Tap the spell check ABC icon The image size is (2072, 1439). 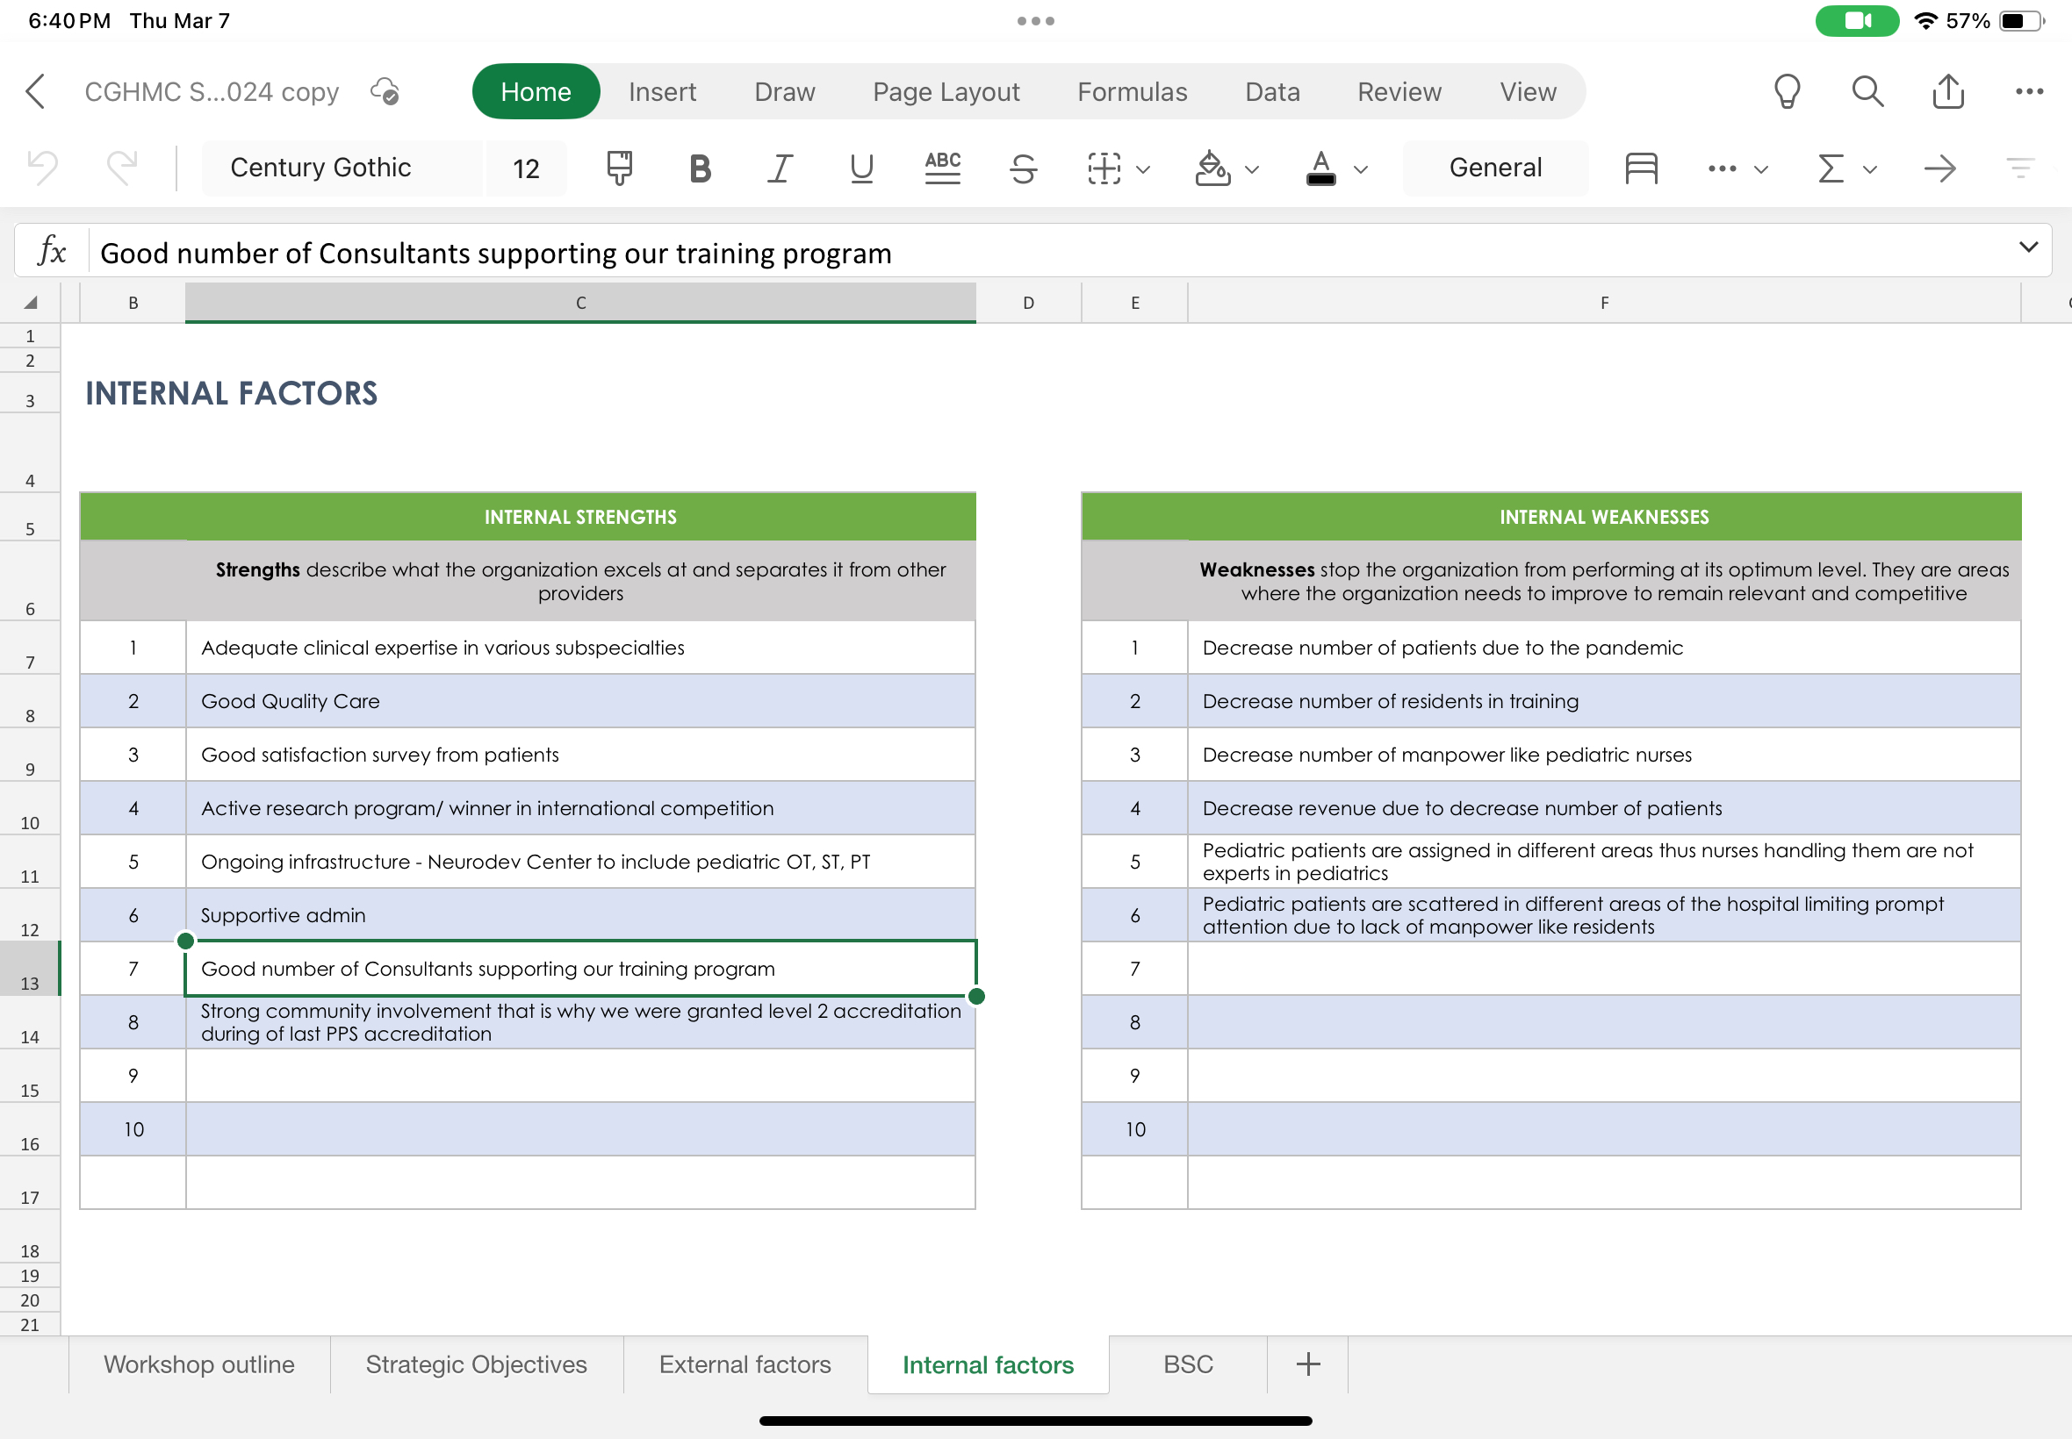pyautogui.click(x=943, y=168)
